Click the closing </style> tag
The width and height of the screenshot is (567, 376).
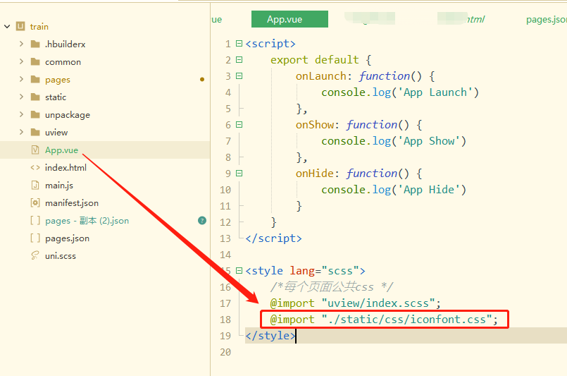click(270, 336)
